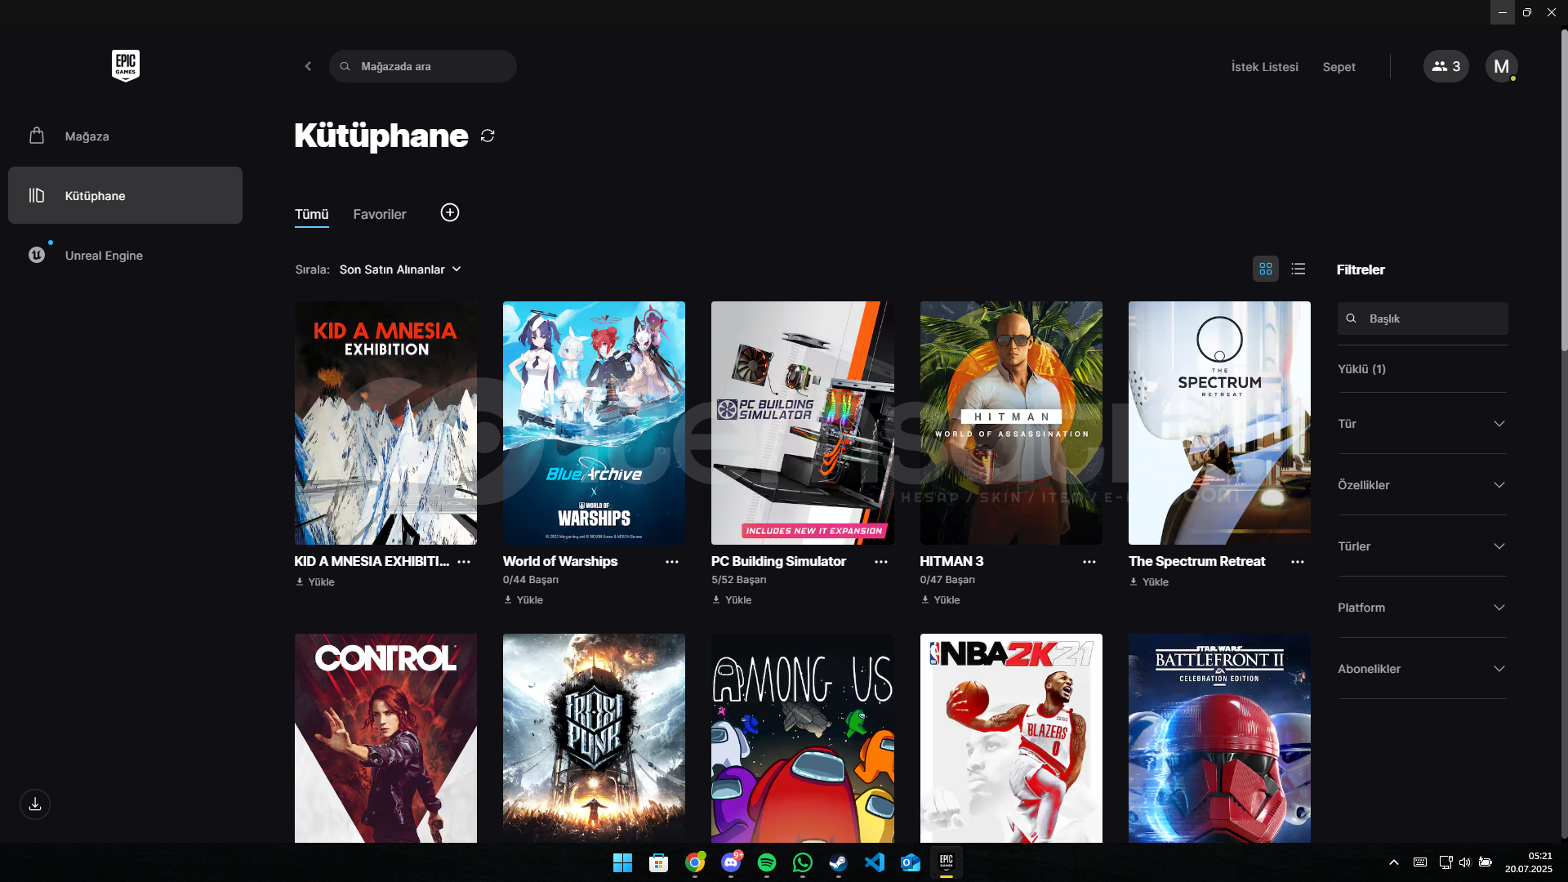This screenshot has height=882, width=1568.
Task: Switch to grid view
Action: pyautogui.click(x=1266, y=269)
